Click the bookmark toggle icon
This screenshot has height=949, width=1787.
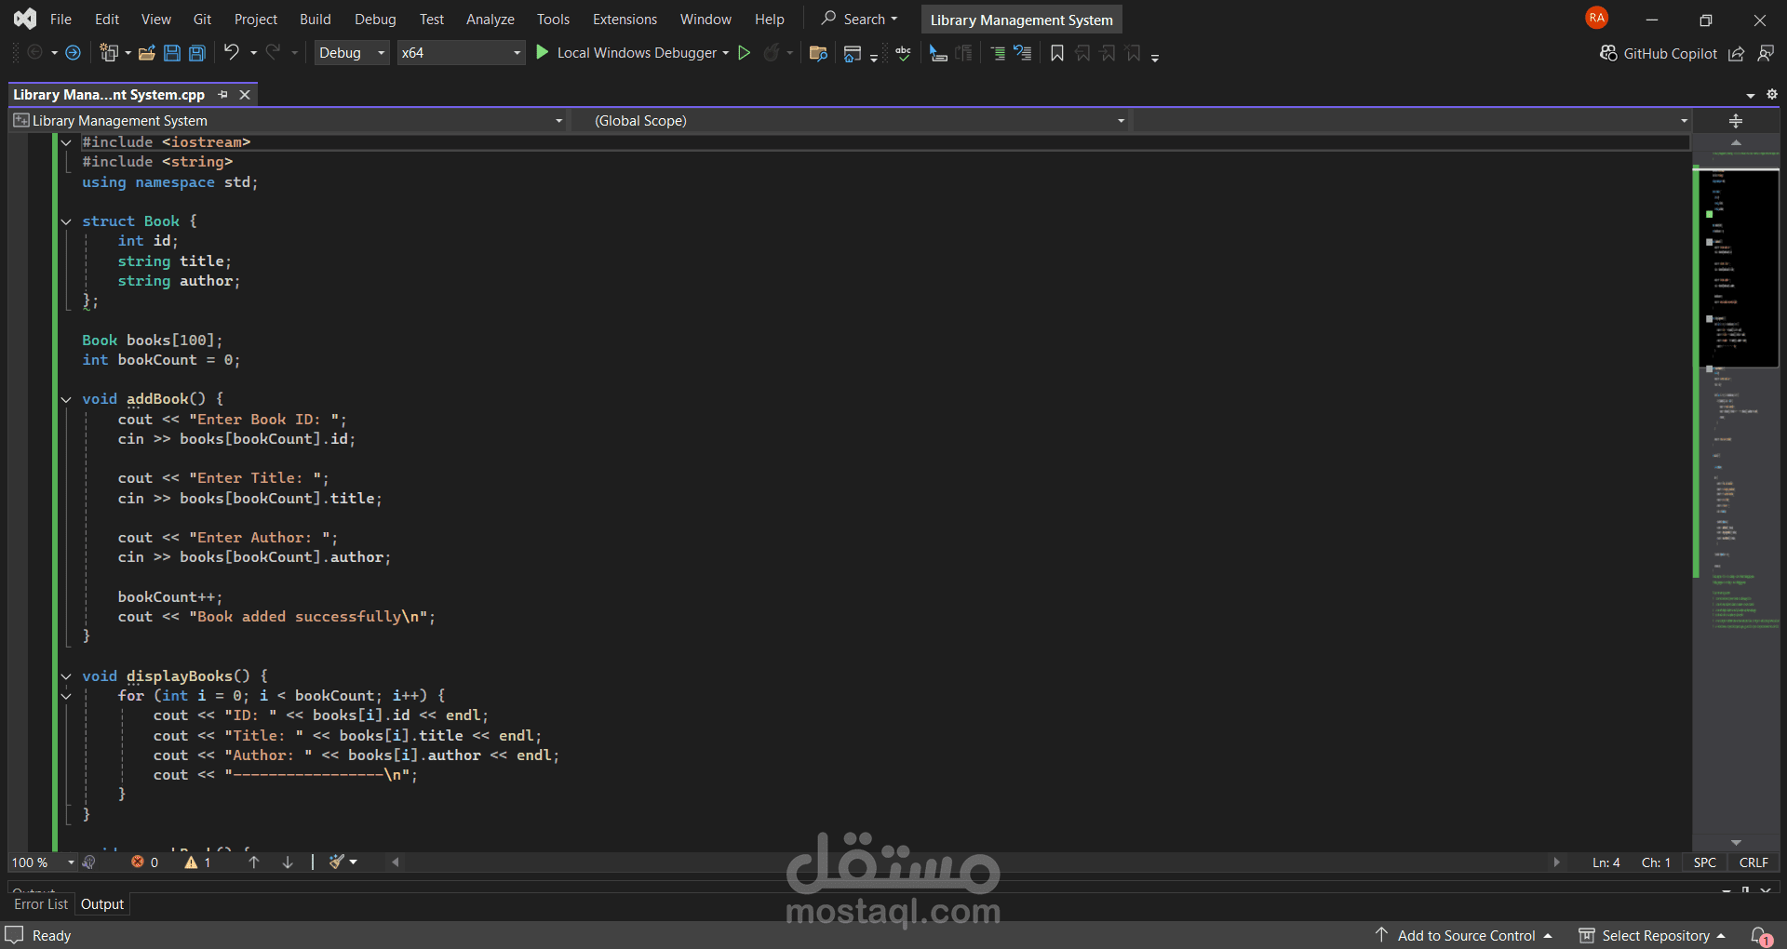[x=1057, y=53]
